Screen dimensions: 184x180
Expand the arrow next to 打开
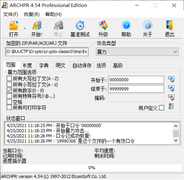click(x=25, y=28)
